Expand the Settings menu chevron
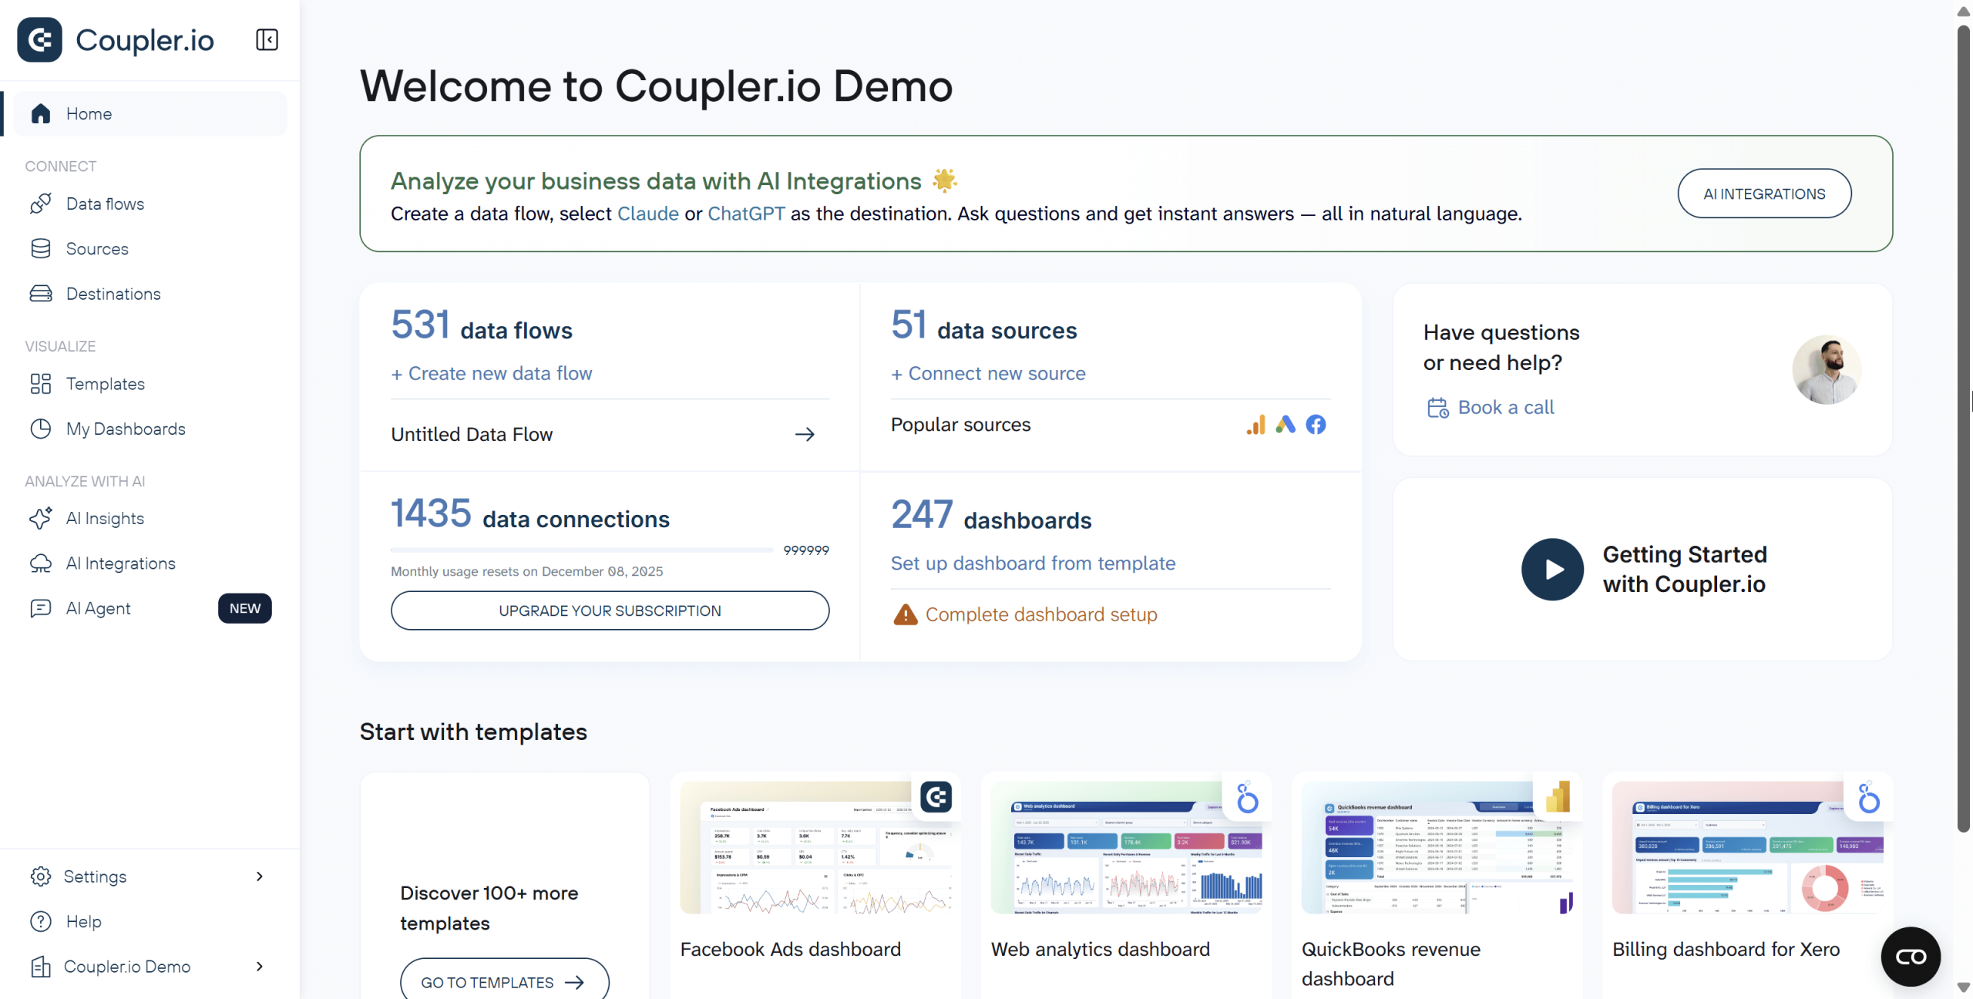Image resolution: width=1973 pixels, height=999 pixels. point(259,876)
